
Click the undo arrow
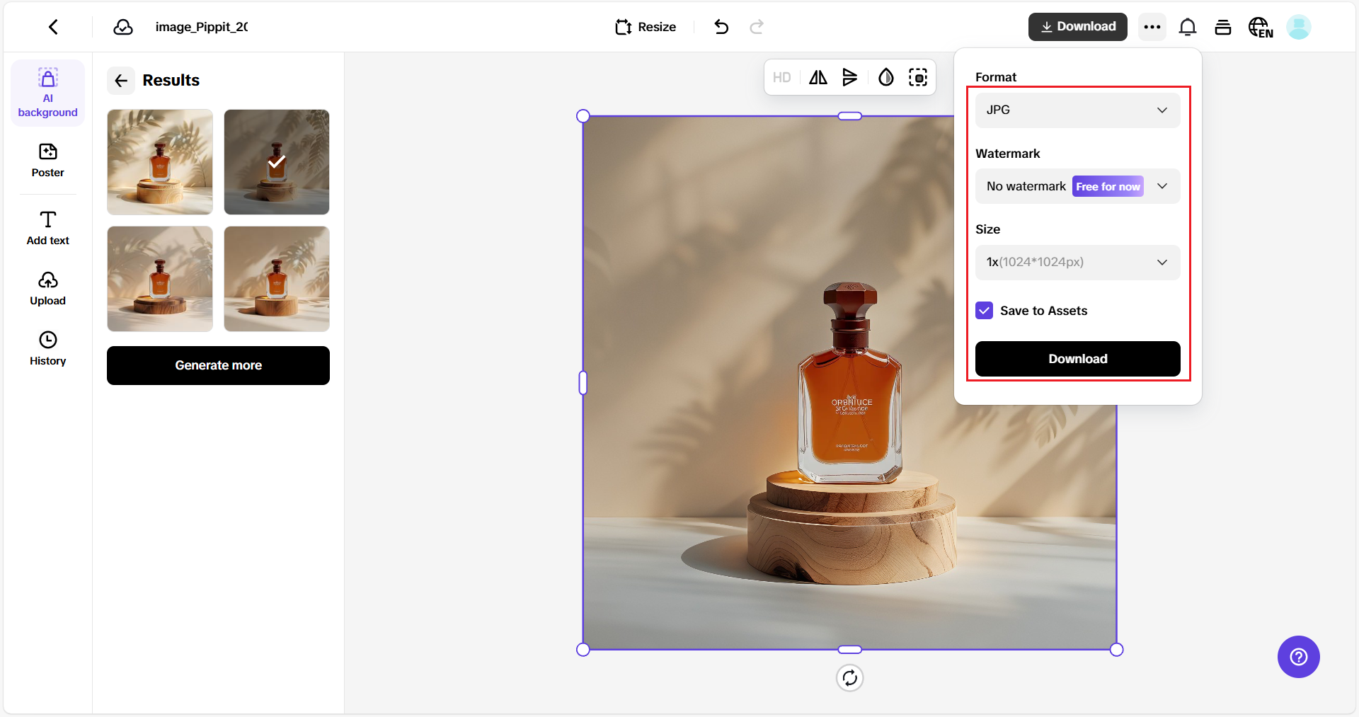tap(721, 27)
